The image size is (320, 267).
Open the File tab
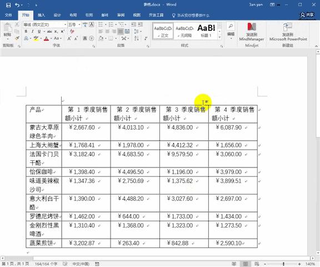point(8,15)
